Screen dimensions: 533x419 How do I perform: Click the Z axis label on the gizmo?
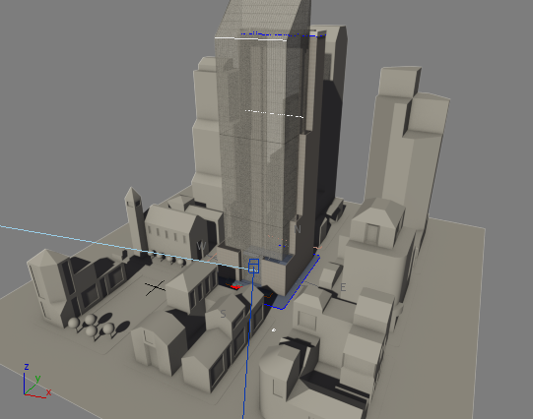tap(27, 367)
